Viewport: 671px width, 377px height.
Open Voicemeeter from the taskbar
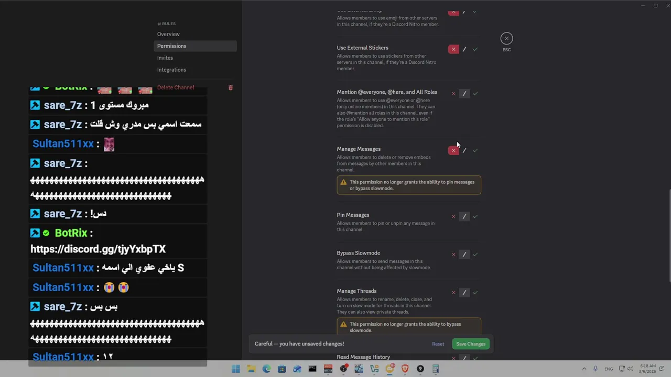(x=328, y=369)
